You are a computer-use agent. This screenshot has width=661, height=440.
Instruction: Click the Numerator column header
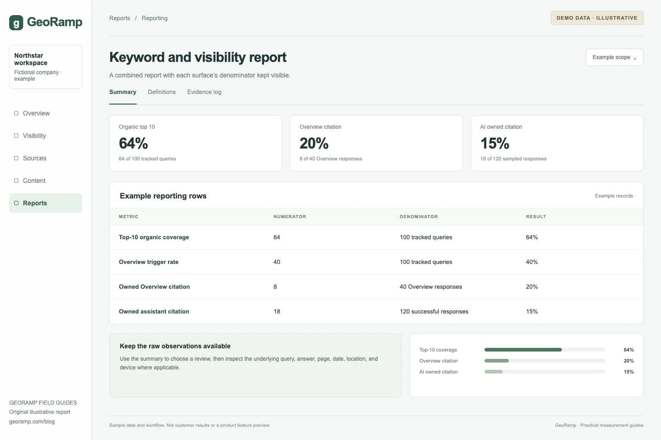coord(290,217)
